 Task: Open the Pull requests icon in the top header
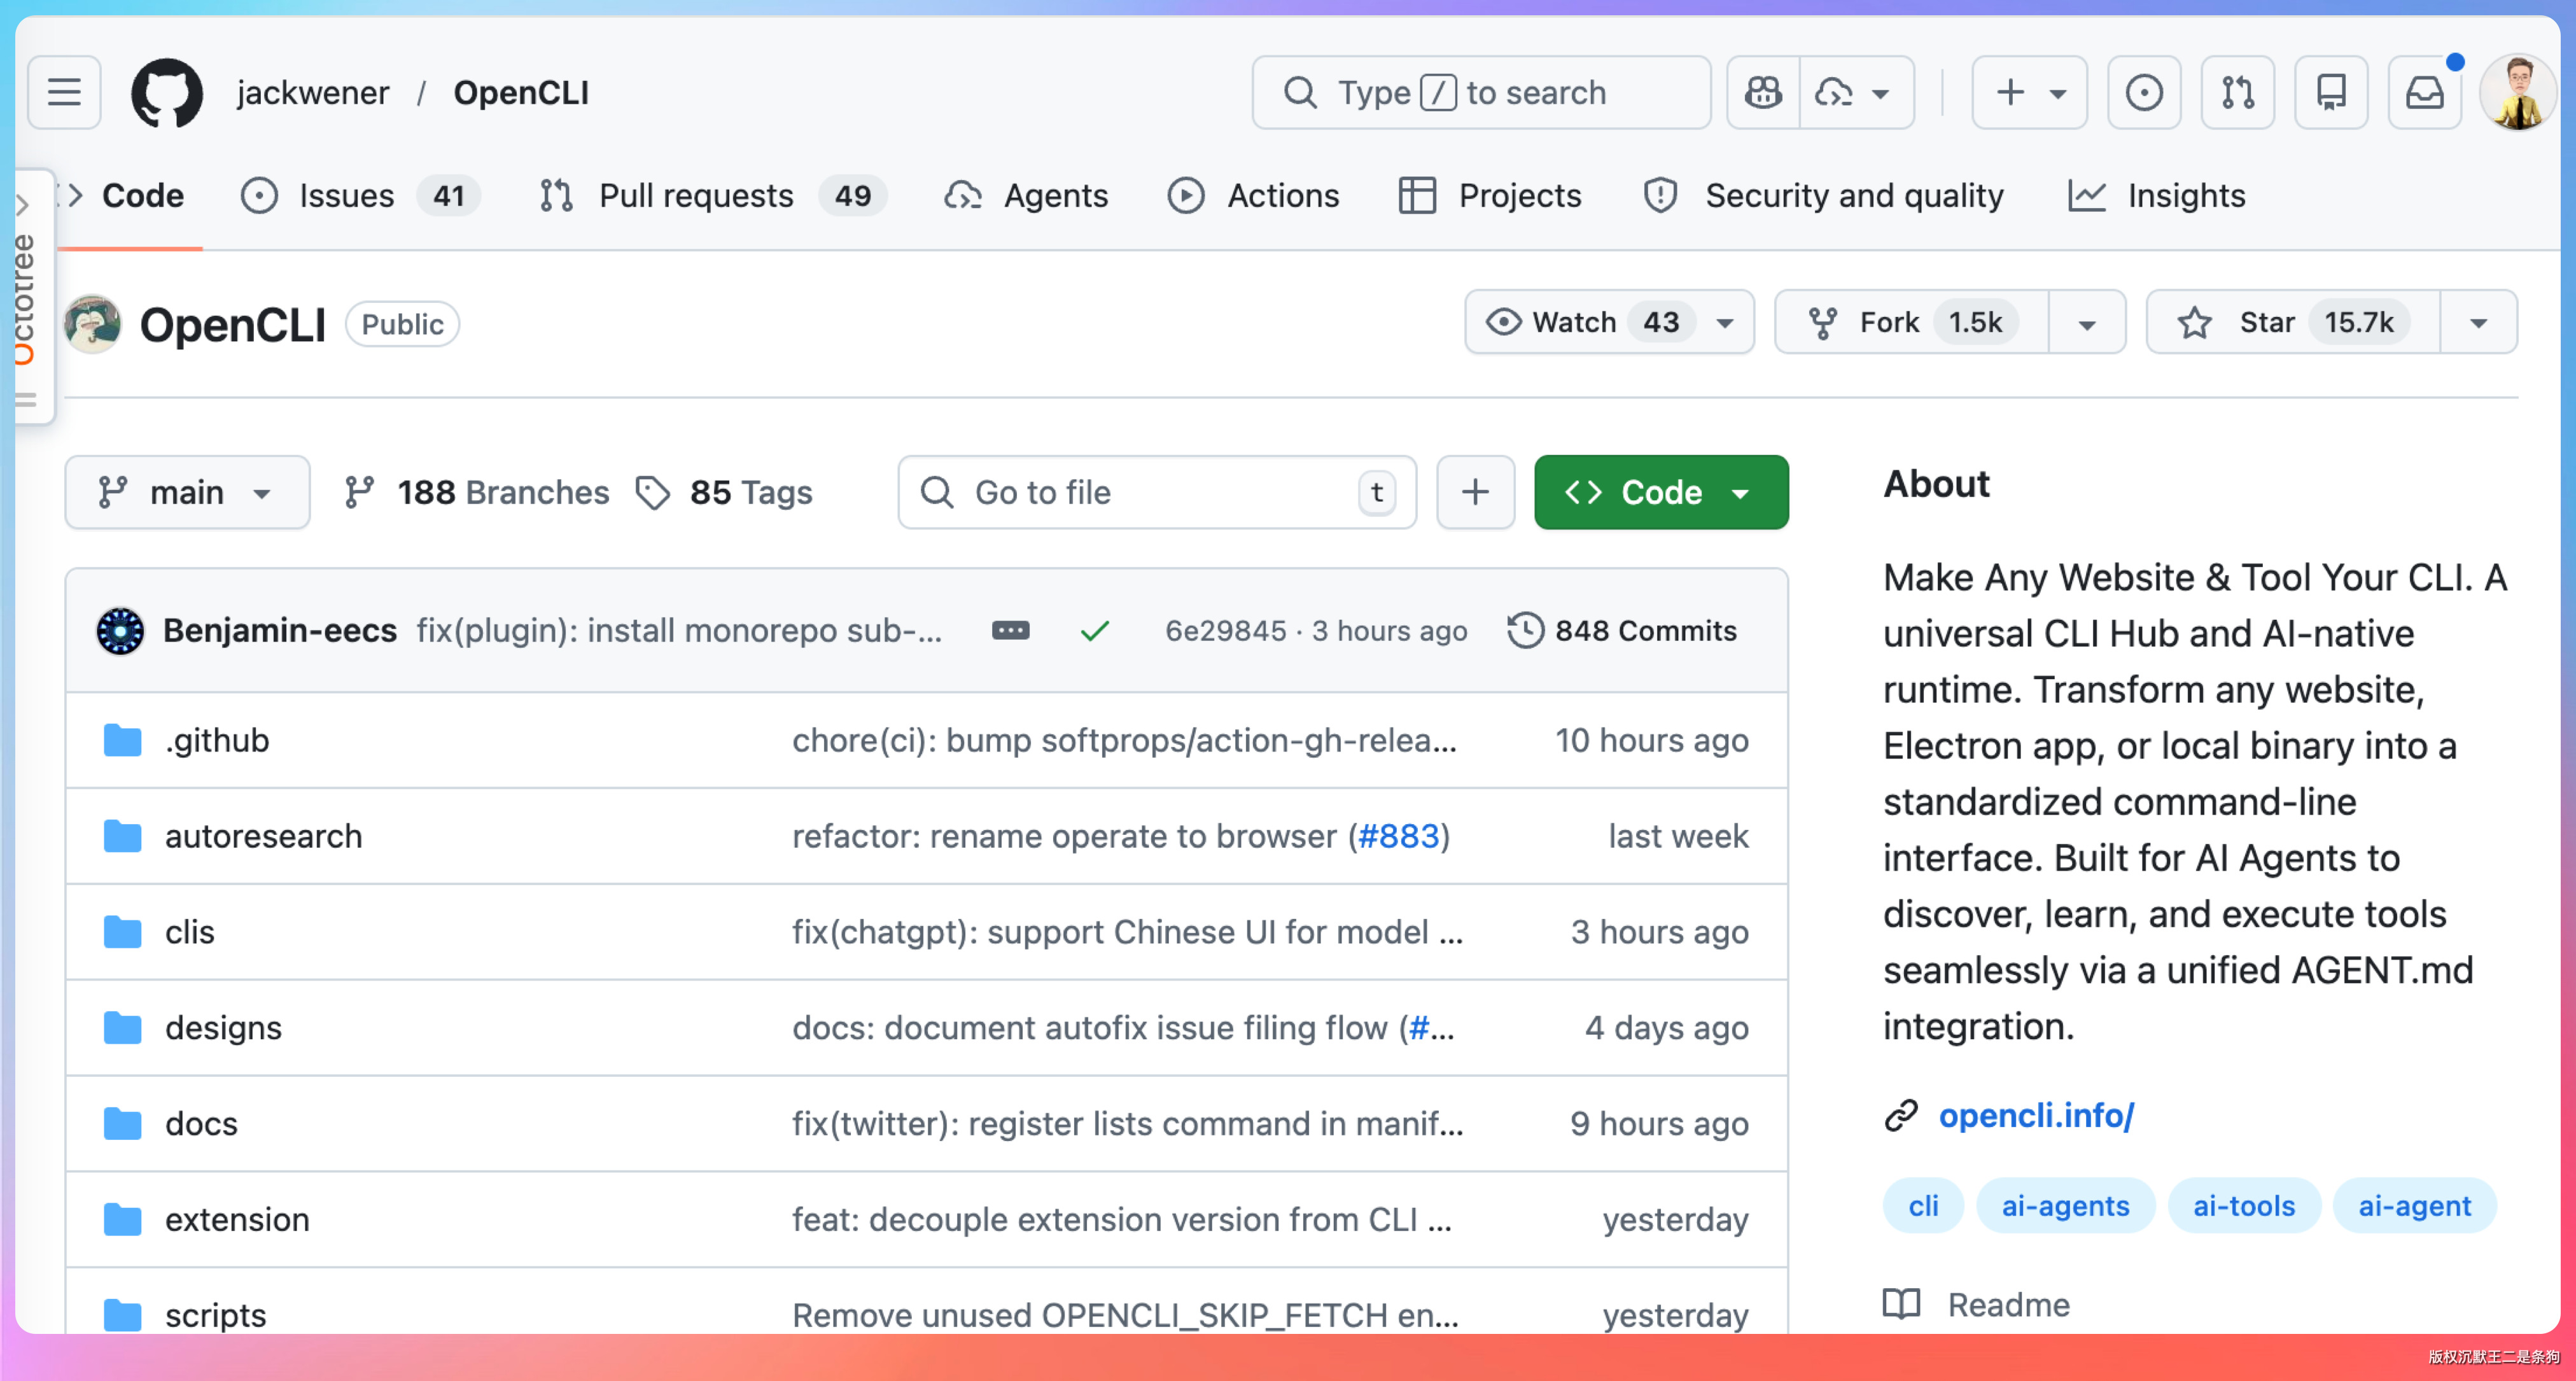coord(2237,93)
